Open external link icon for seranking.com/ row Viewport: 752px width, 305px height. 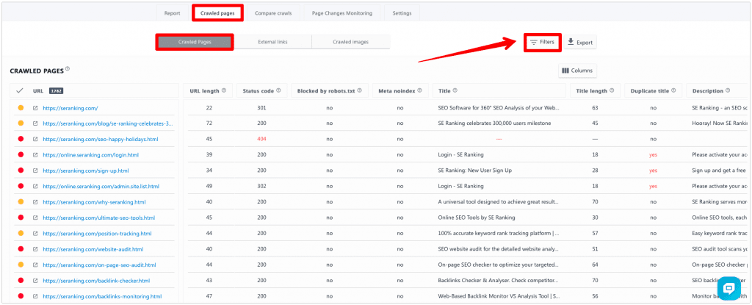point(35,108)
